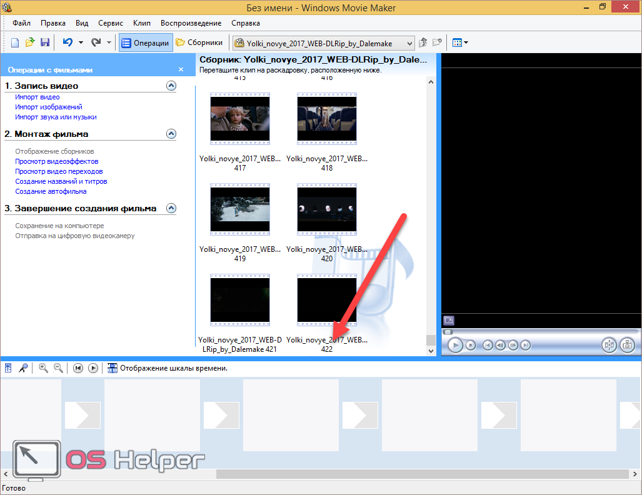The height and width of the screenshot is (495, 642).
Task: Toggle the Сборники collections pane button
Action: (199, 42)
